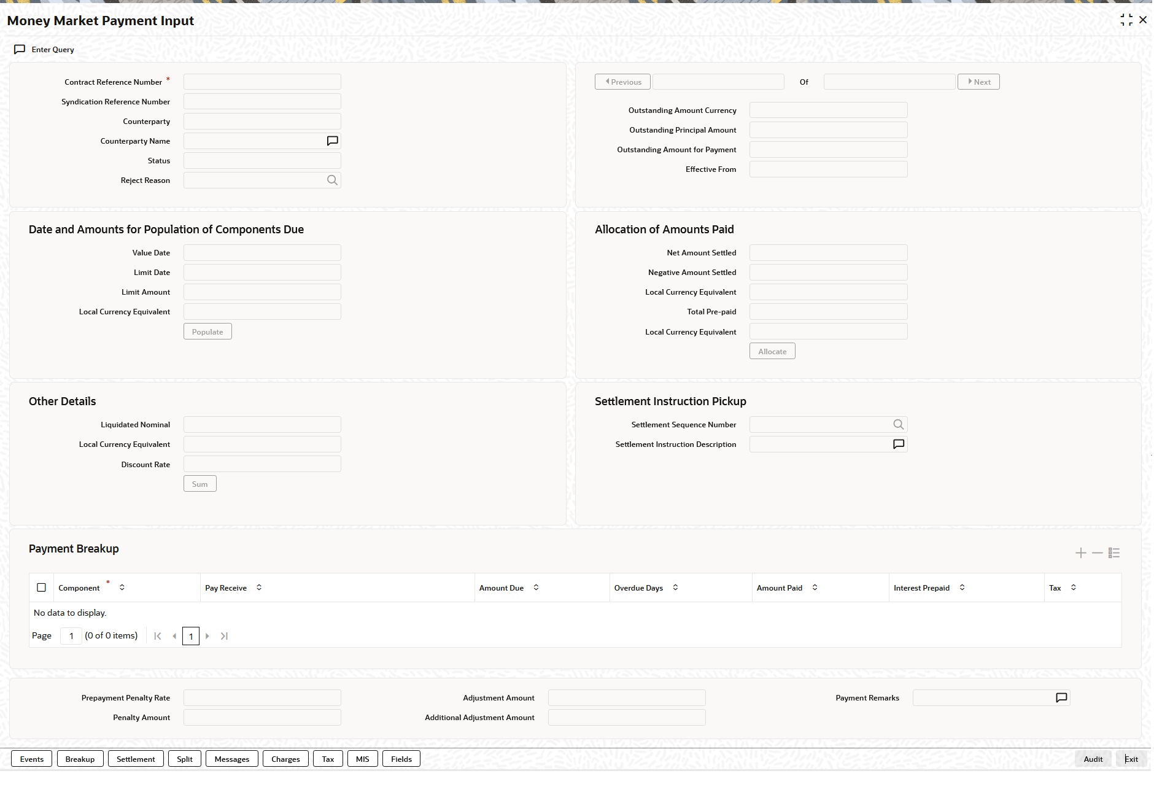Sort by Interest Prepaid column
The width and height of the screenshot is (1154, 803).
[962, 588]
